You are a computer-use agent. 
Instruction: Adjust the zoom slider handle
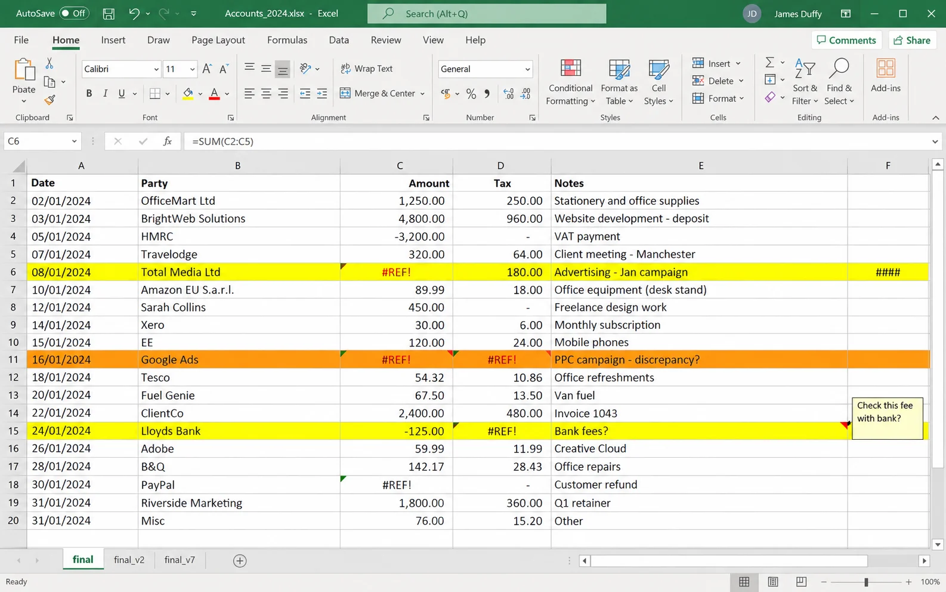pos(866,582)
